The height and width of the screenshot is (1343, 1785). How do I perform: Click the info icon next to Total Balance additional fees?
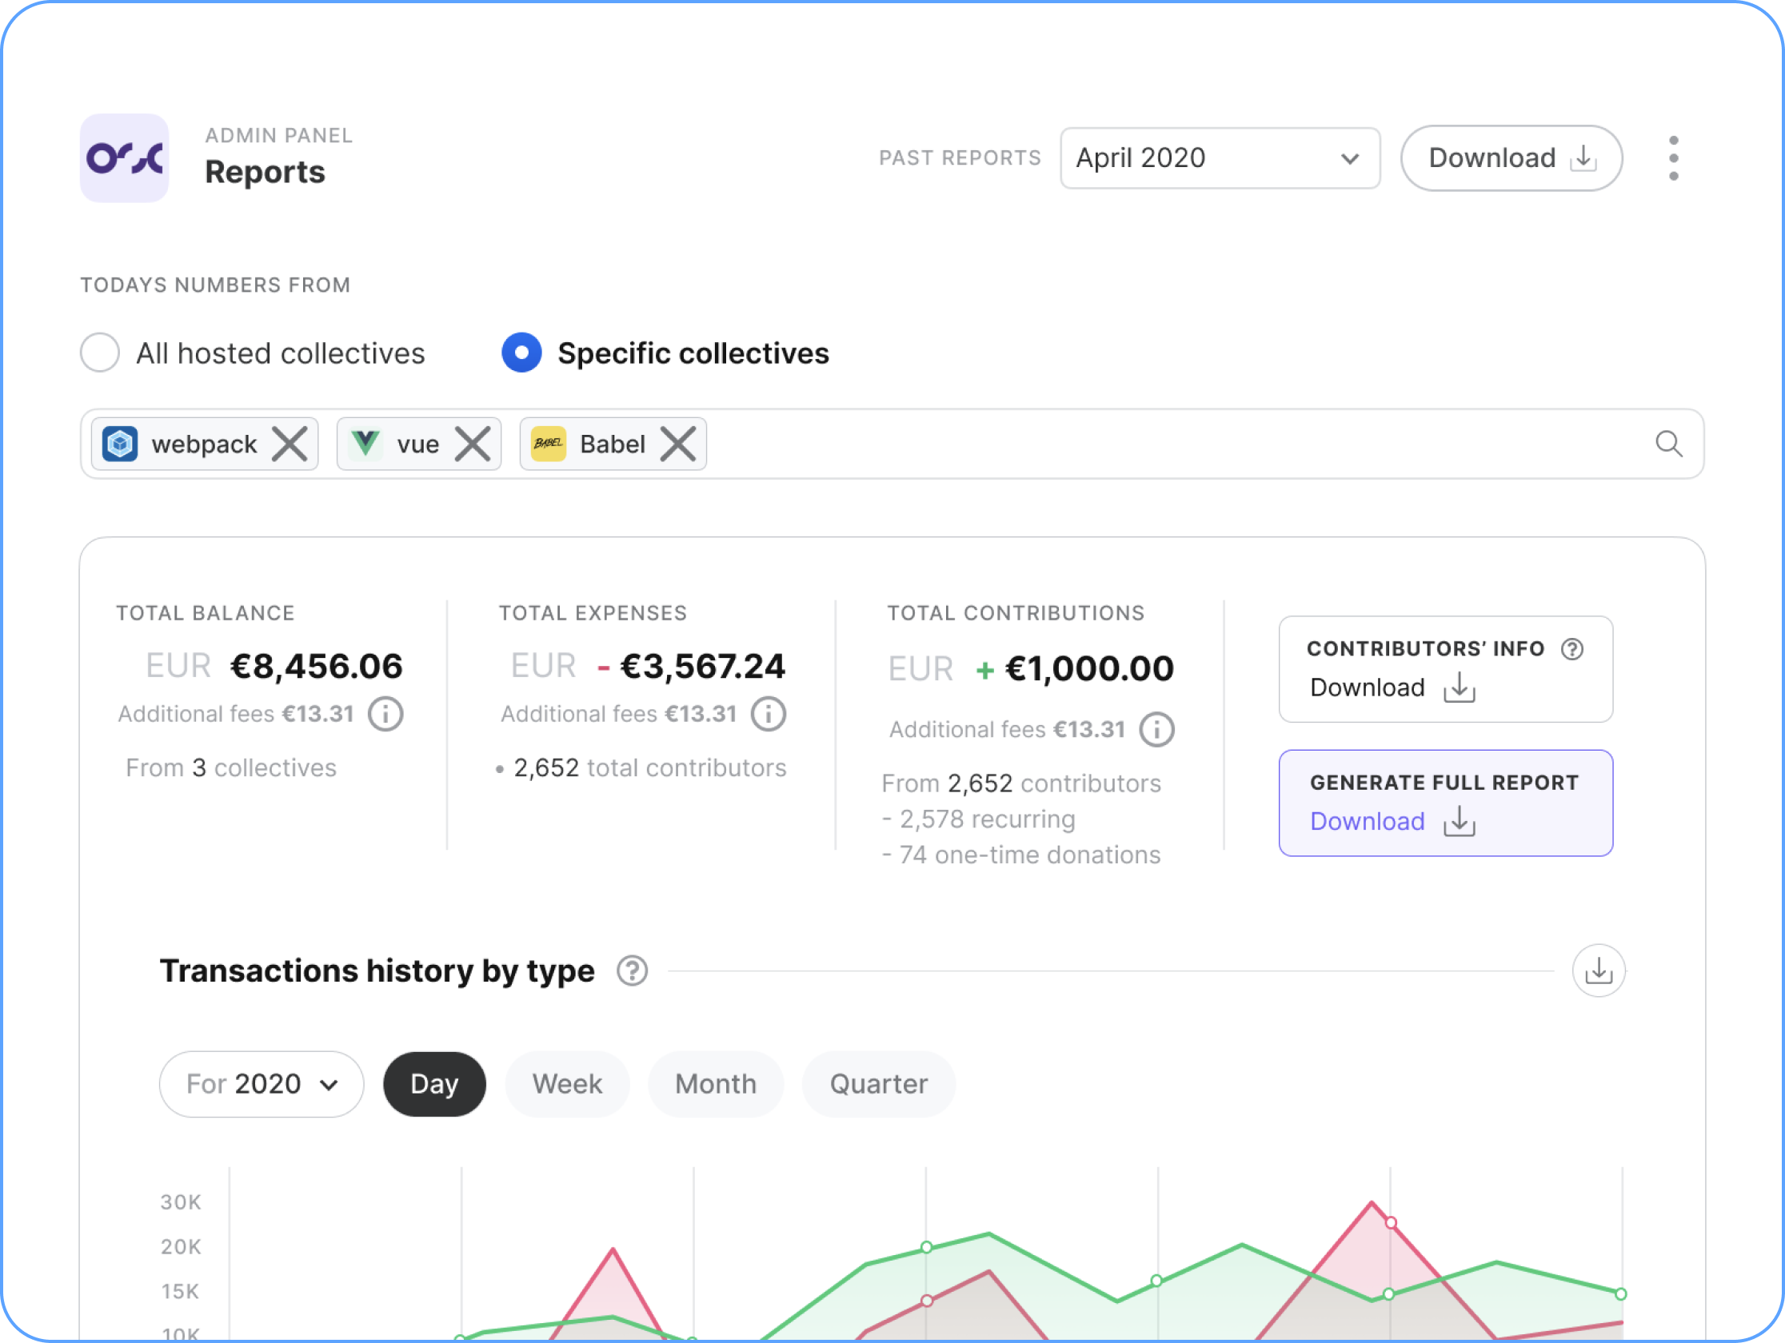pyautogui.click(x=385, y=713)
